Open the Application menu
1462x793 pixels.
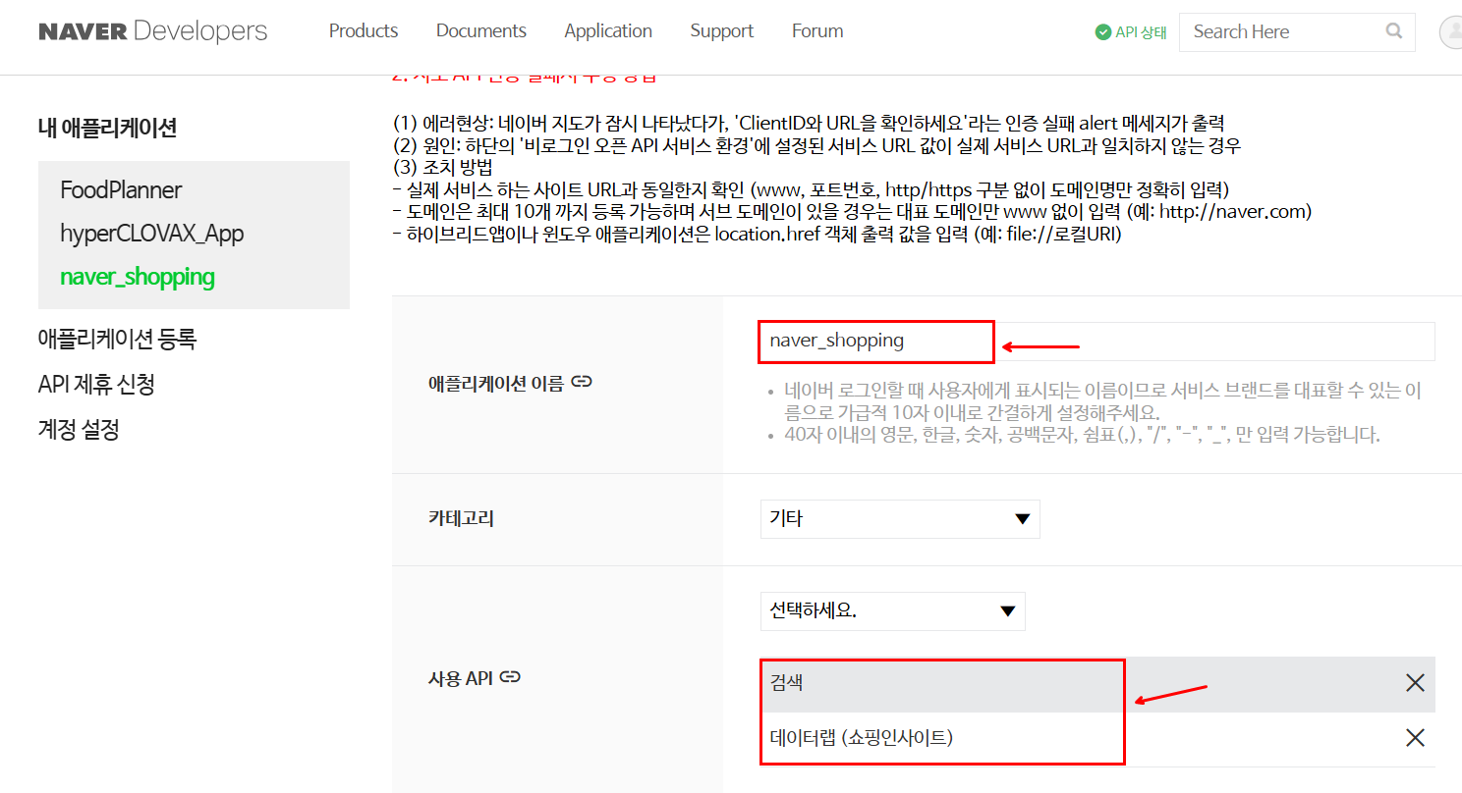click(x=608, y=31)
